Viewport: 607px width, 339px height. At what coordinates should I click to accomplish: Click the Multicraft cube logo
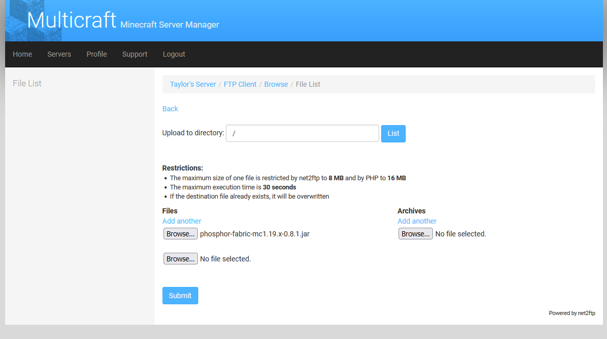pyautogui.click(x=33, y=20)
